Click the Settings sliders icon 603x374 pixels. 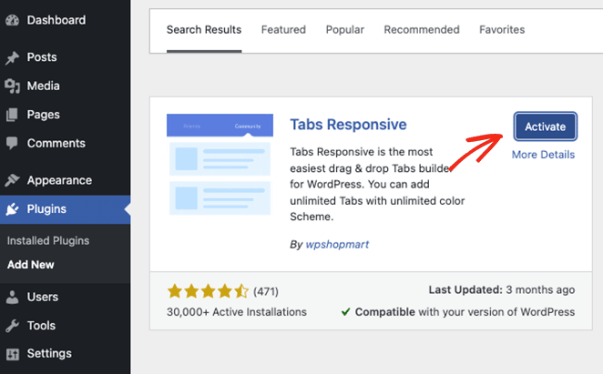(12, 354)
